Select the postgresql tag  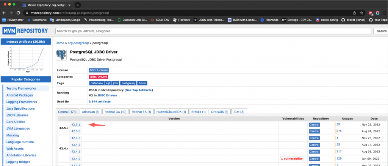pyautogui.click(x=128, y=83)
